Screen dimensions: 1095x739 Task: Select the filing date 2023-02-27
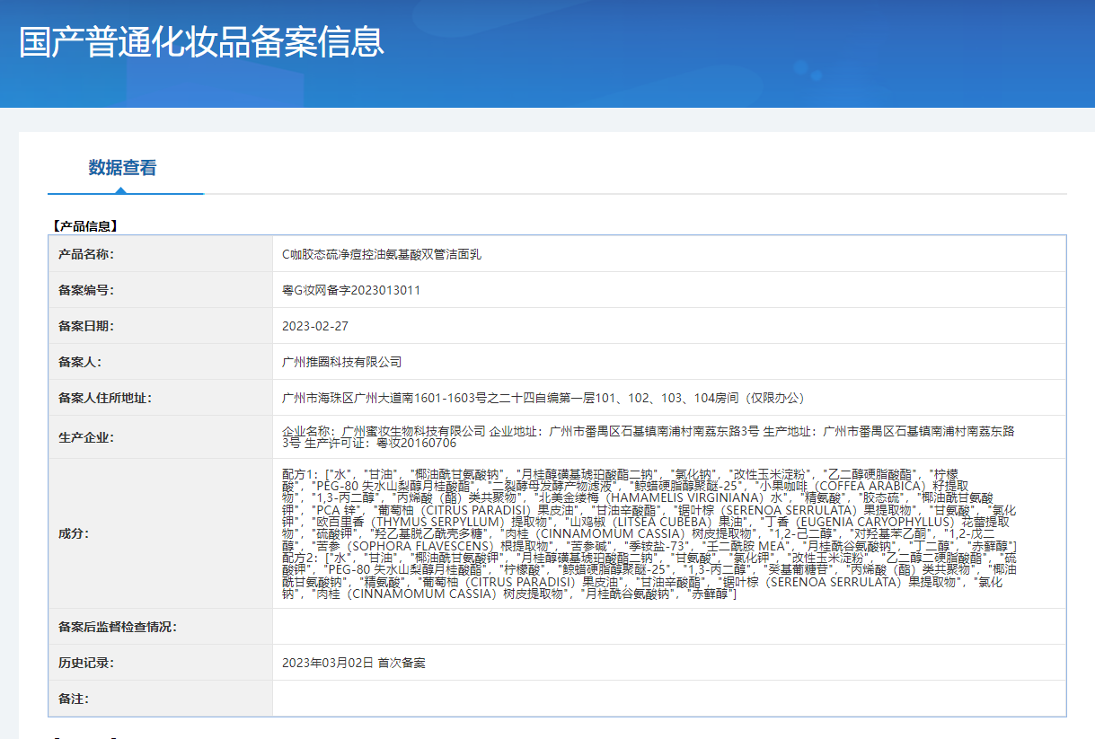tap(315, 326)
